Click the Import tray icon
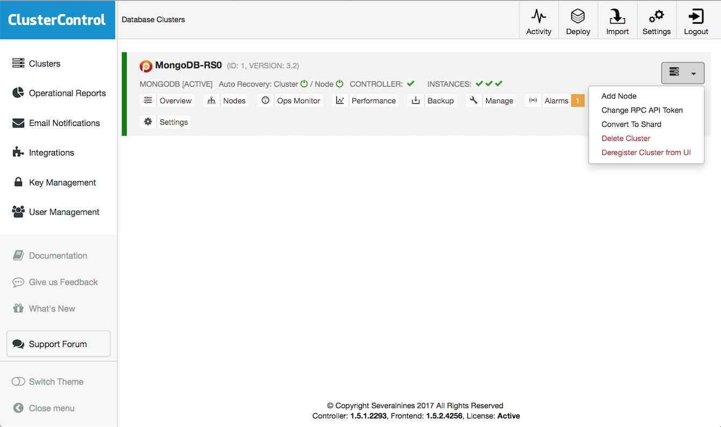The width and height of the screenshot is (721, 427). [617, 16]
